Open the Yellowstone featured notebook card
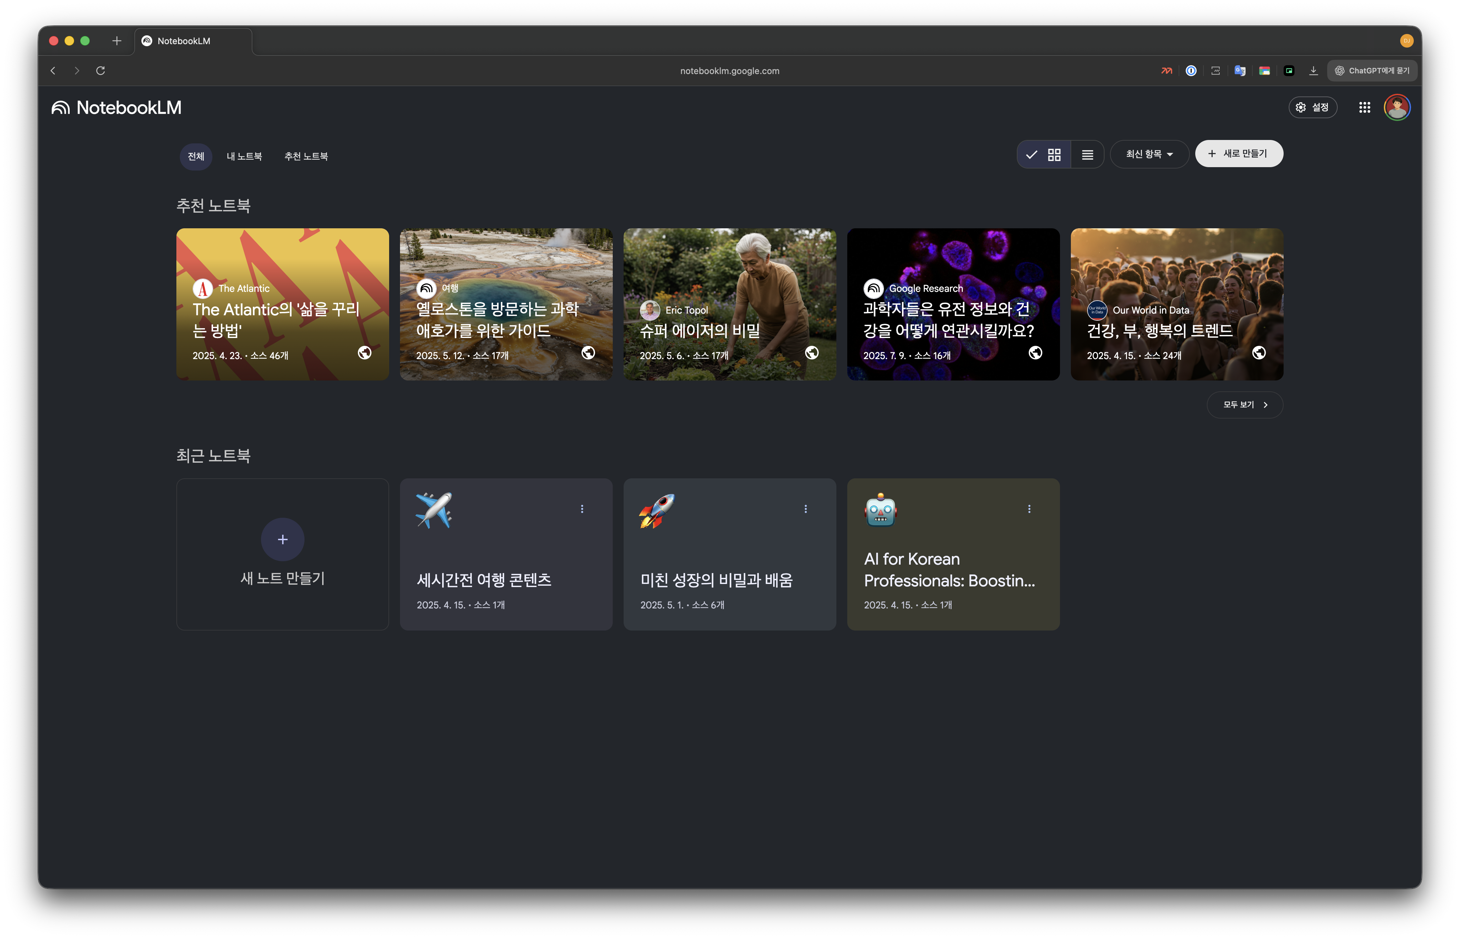Viewport: 1460px width, 939px height. (506, 304)
